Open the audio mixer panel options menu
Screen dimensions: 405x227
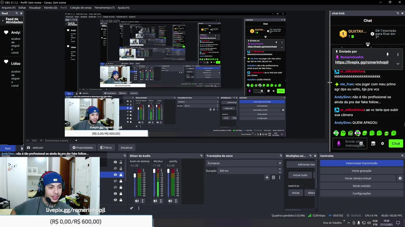point(139,208)
